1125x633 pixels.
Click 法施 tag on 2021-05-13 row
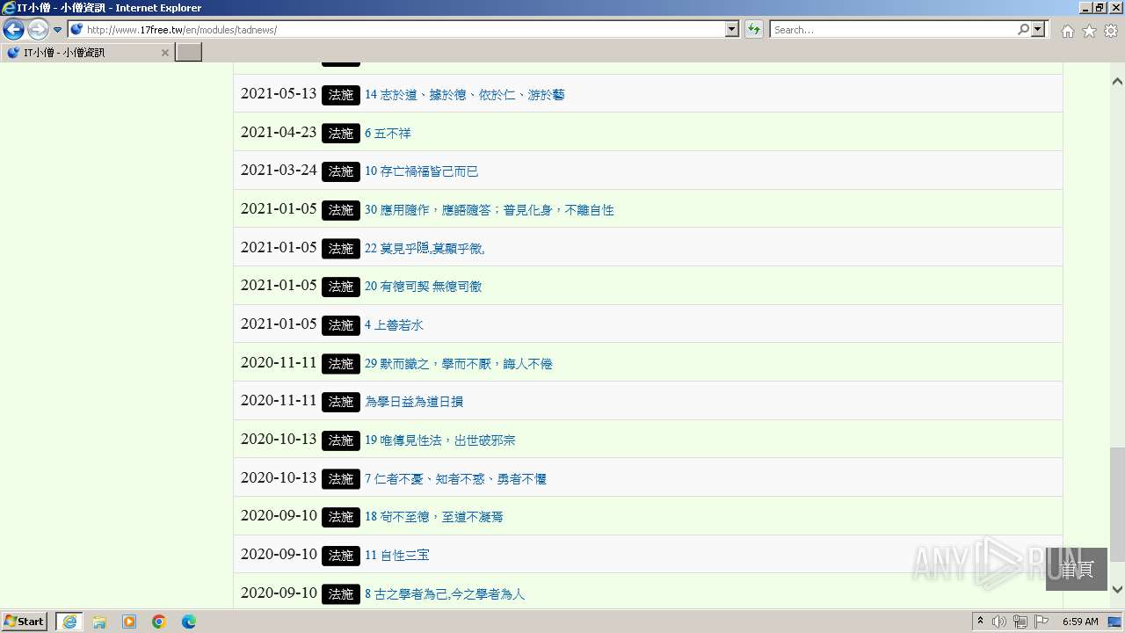click(341, 95)
